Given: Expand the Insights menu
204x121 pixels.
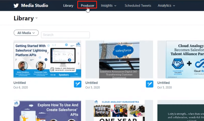Looking at the screenshot, I should [x=109, y=6].
